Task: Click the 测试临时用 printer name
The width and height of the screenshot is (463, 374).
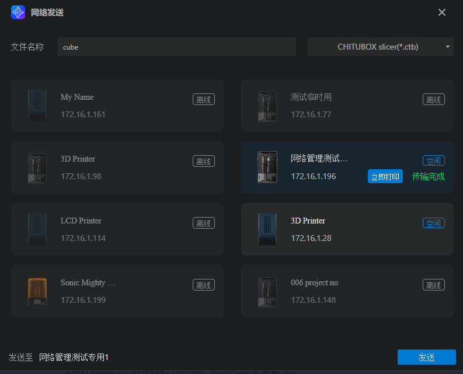Action: (x=311, y=97)
